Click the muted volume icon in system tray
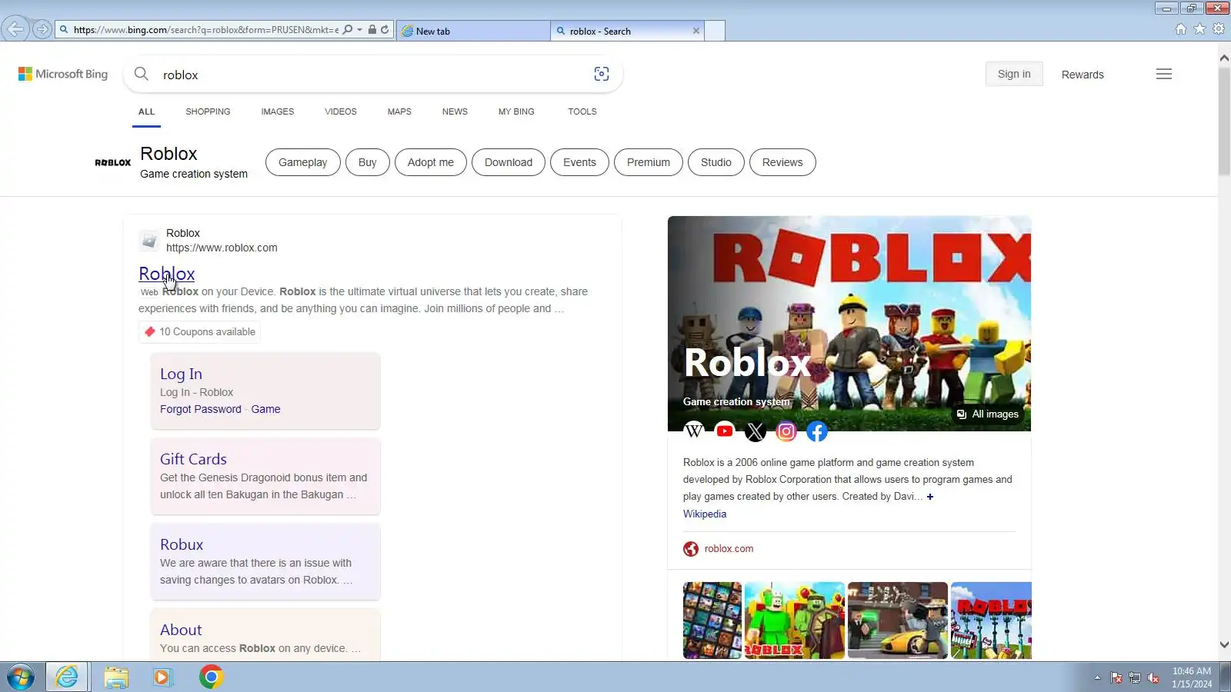The width and height of the screenshot is (1231, 692). pyautogui.click(x=1153, y=677)
